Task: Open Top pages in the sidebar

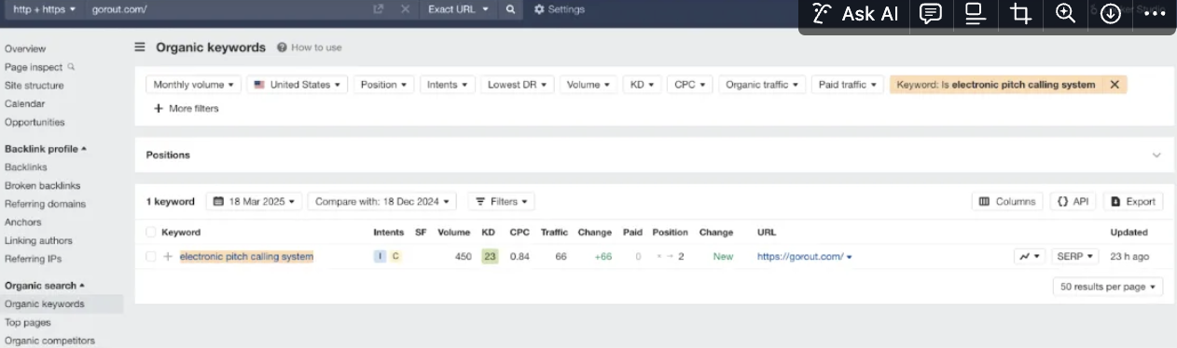Action: coord(28,322)
